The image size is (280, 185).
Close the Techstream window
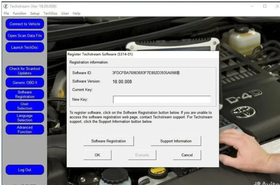pyautogui.click(x=277, y=6)
